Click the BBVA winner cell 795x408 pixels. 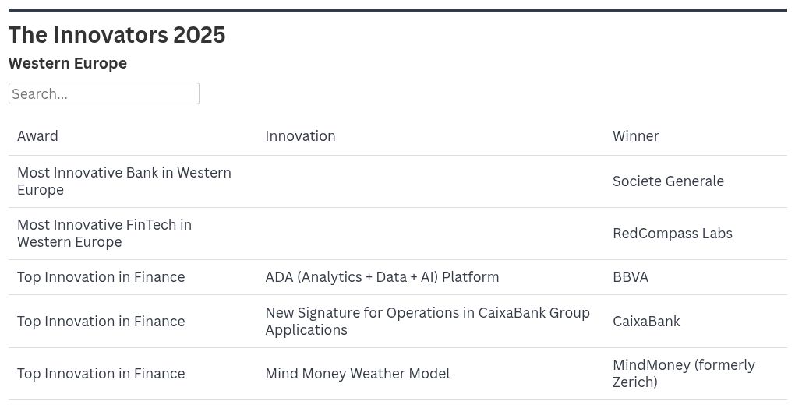coord(630,277)
